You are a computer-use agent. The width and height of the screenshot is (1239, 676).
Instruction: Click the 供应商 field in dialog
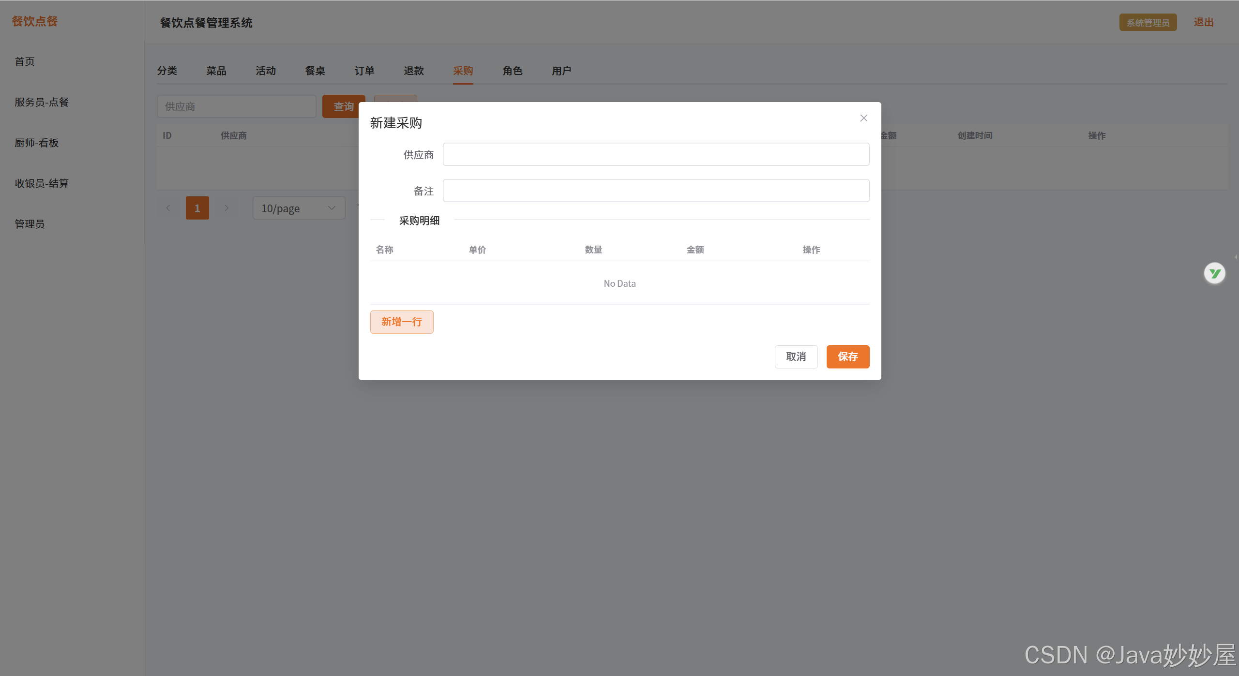point(656,154)
